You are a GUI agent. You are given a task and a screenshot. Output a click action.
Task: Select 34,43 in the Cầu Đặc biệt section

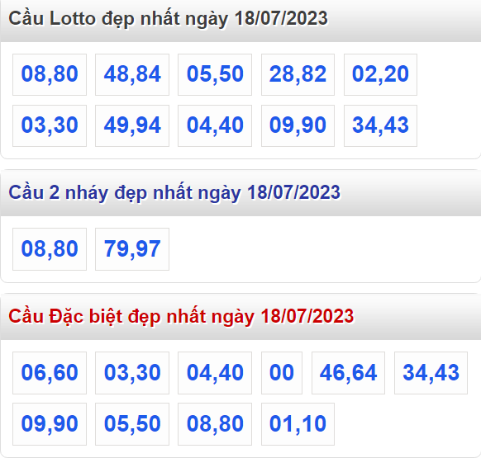pos(431,373)
